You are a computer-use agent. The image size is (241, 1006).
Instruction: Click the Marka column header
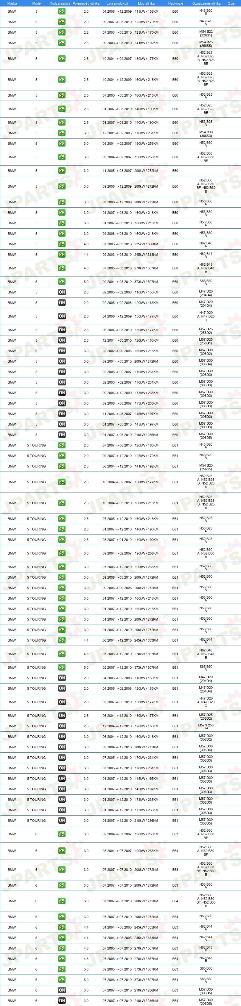pyautogui.click(x=12, y=3)
